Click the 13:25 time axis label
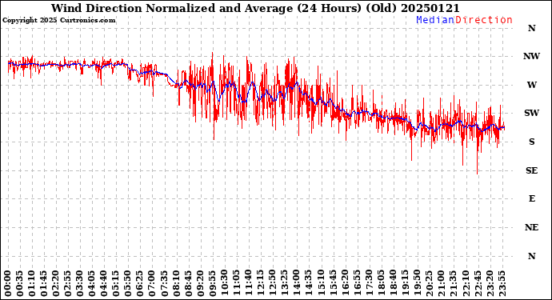Image resolution: width=552 pixels, height=300 pixels. pyautogui.click(x=285, y=283)
